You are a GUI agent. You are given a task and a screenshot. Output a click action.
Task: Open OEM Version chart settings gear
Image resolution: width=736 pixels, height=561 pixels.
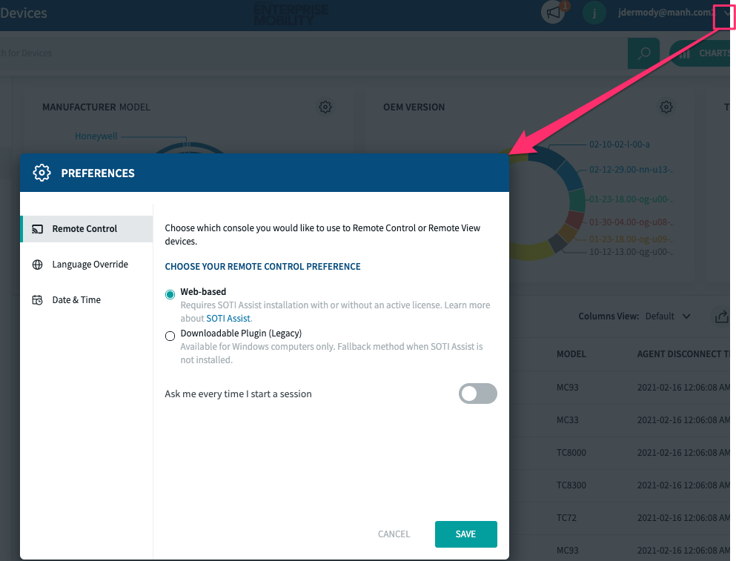click(x=666, y=107)
